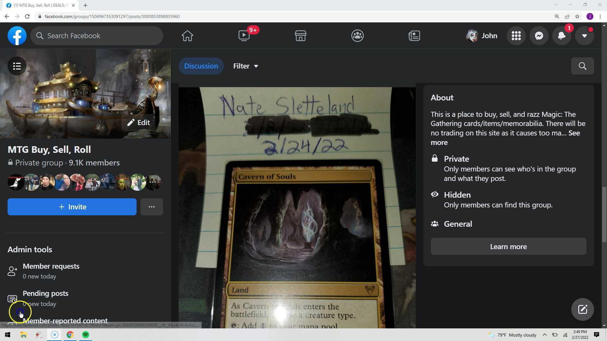Open the Marketplace icon
The height and width of the screenshot is (341, 607).
300,36
